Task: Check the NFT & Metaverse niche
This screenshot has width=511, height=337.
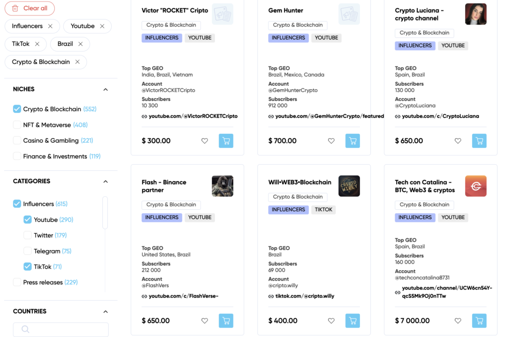Action: (x=17, y=125)
